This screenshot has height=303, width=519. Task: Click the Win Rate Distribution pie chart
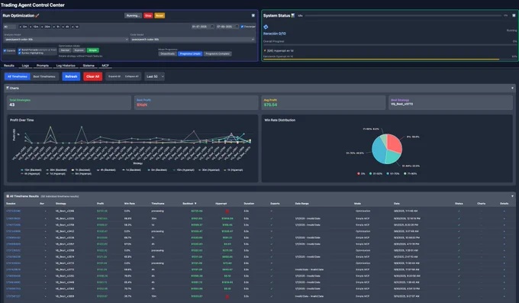point(387,149)
